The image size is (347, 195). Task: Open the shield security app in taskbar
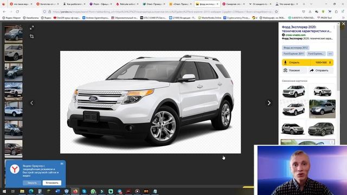[66, 191]
